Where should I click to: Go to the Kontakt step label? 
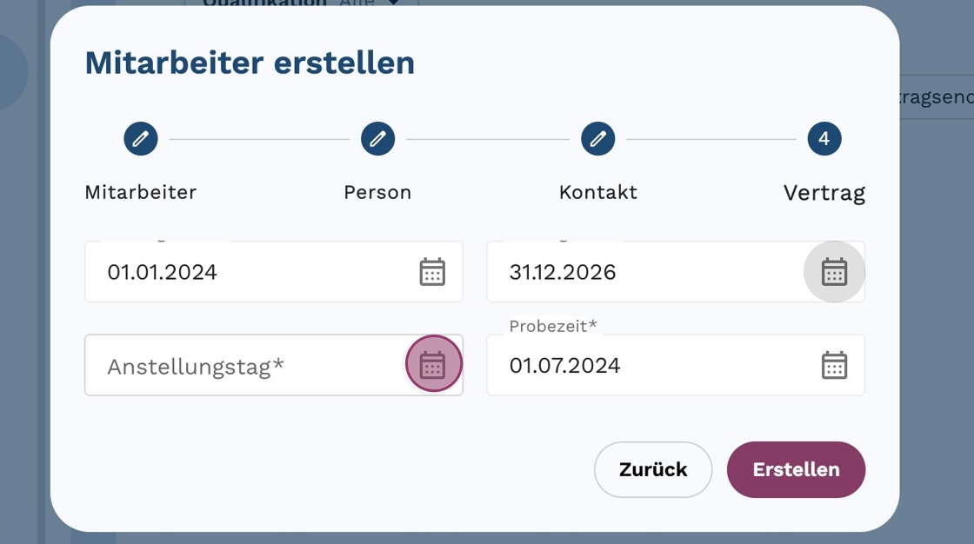(x=598, y=192)
